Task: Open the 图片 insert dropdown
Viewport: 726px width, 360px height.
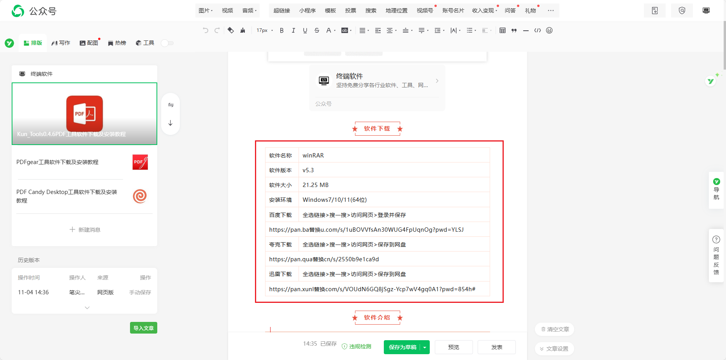Action: [x=206, y=10]
